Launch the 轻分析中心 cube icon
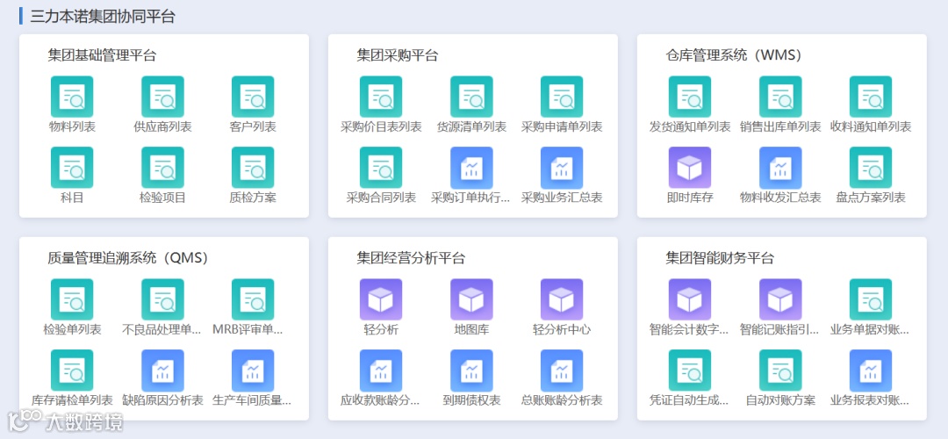 (562, 299)
